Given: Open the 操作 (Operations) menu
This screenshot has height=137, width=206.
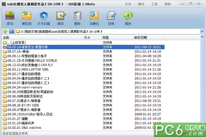Looking at the screenshot, I should pos(141,4).
